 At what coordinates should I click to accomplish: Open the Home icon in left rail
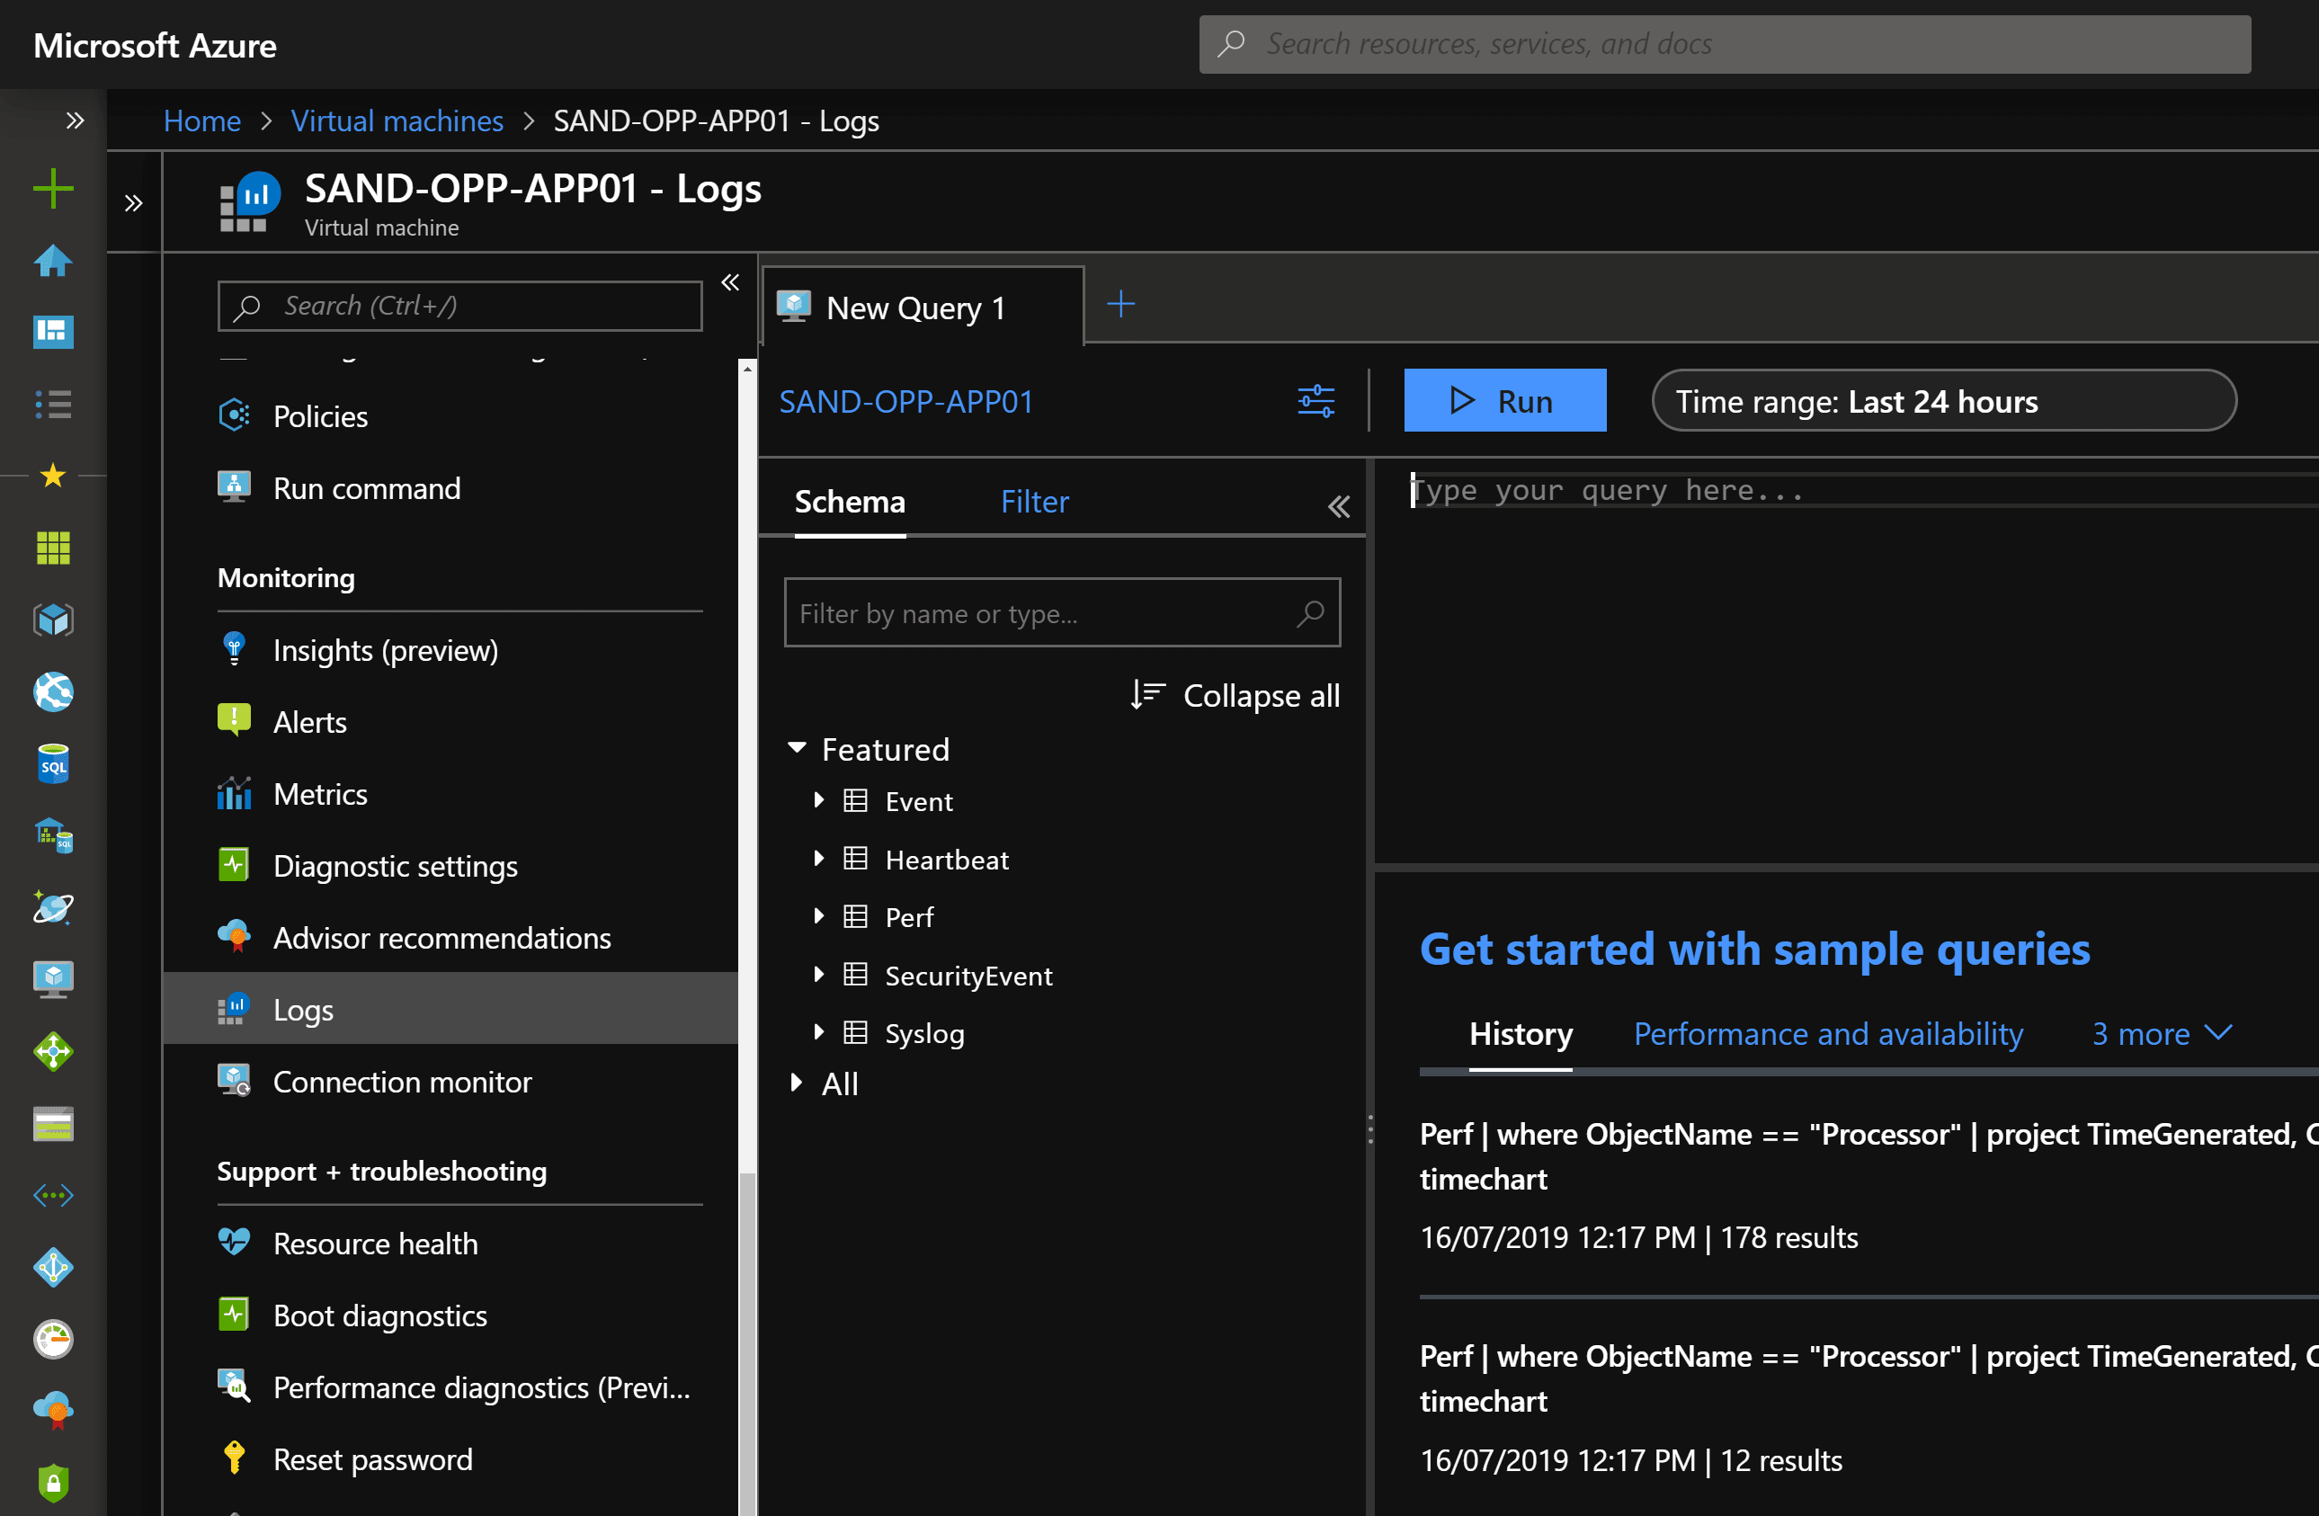click(x=53, y=260)
